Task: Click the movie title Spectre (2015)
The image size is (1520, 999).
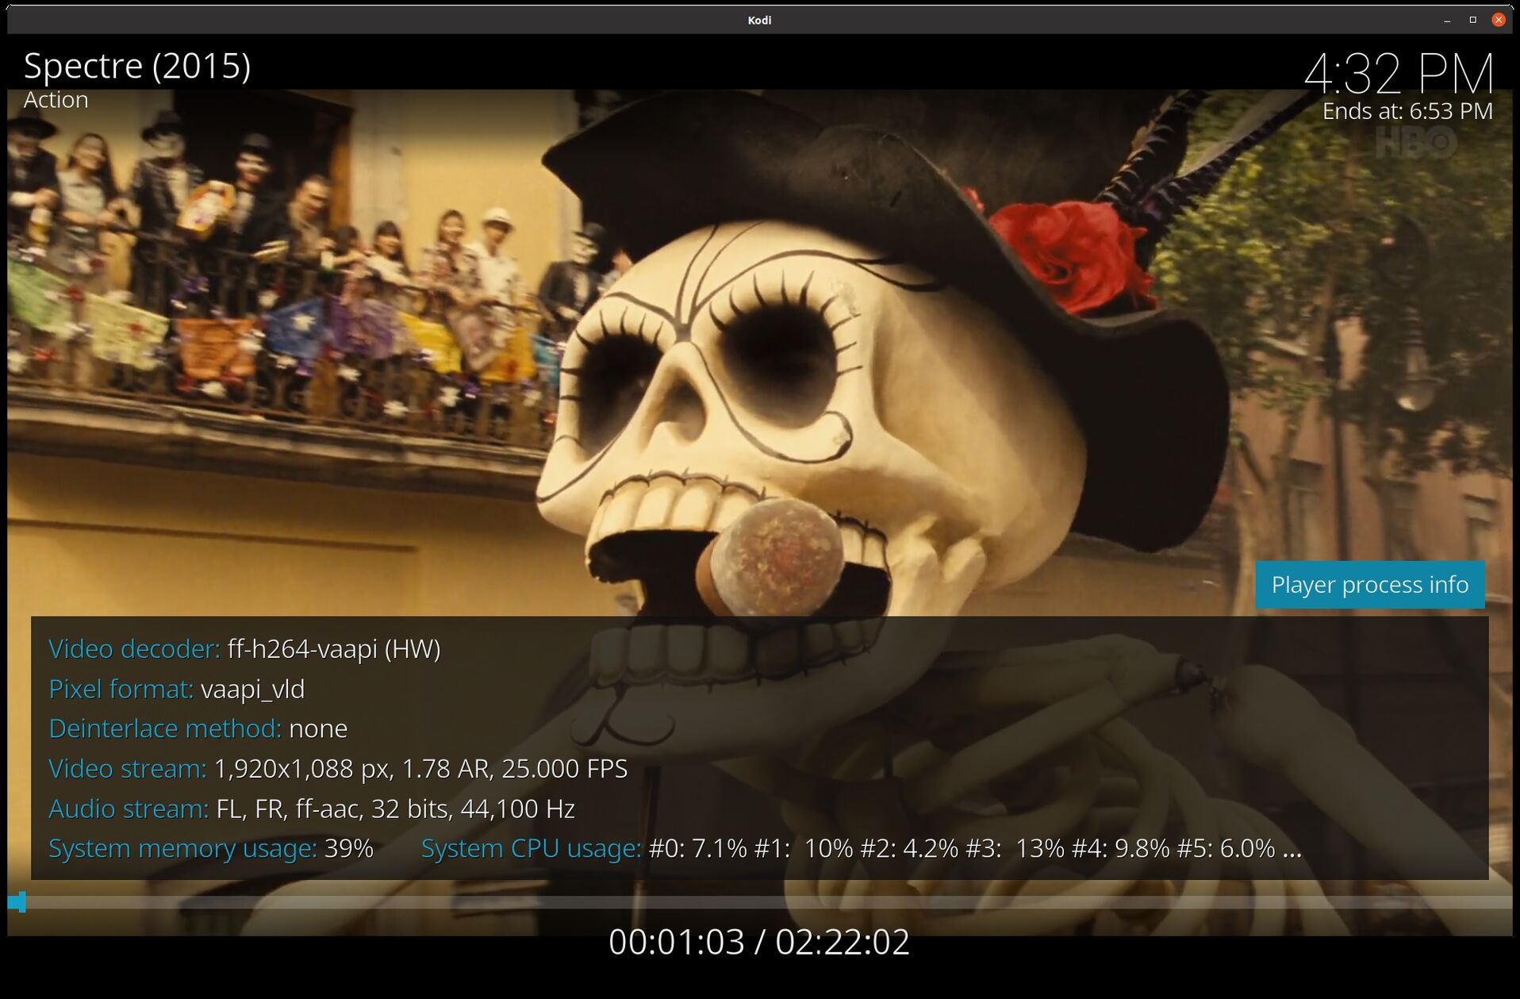Action: (x=137, y=66)
